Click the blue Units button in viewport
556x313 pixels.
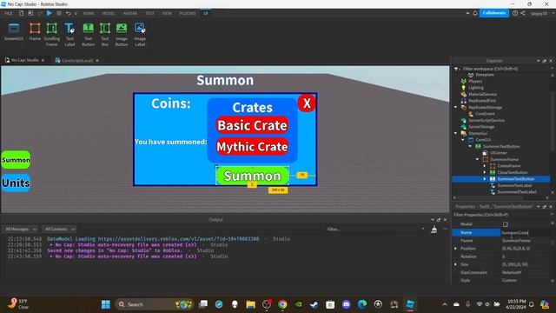click(16, 183)
